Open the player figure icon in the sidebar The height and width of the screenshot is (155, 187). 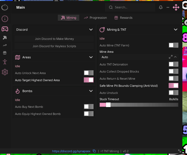coord(5,62)
